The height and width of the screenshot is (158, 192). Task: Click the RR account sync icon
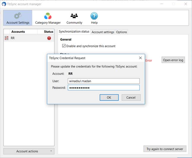pos(7,38)
